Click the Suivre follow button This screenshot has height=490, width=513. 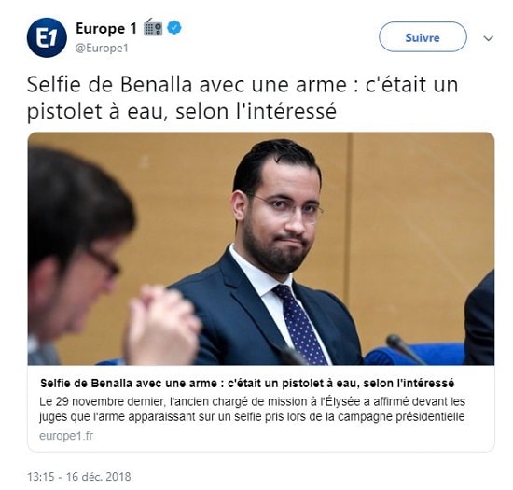[x=423, y=37]
